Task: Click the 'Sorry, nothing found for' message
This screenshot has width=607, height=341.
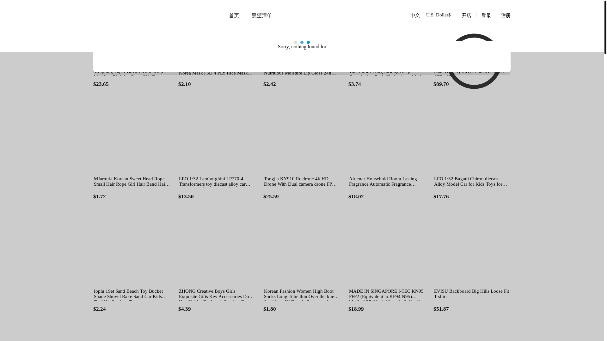Action: coord(302,47)
